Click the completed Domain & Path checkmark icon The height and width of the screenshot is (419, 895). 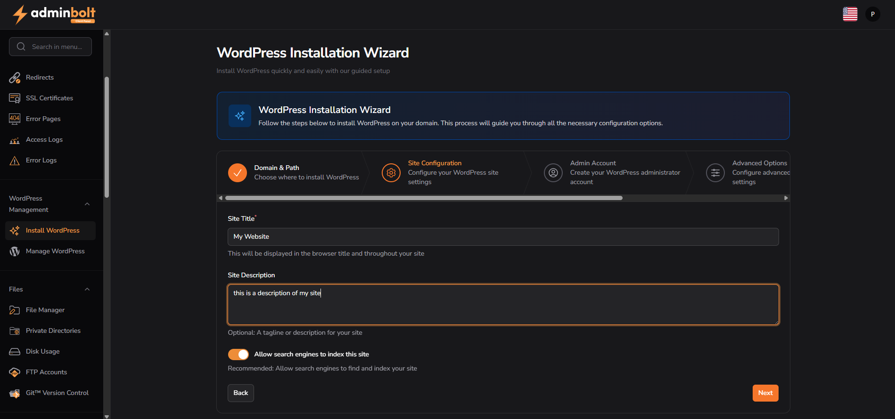tap(238, 173)
